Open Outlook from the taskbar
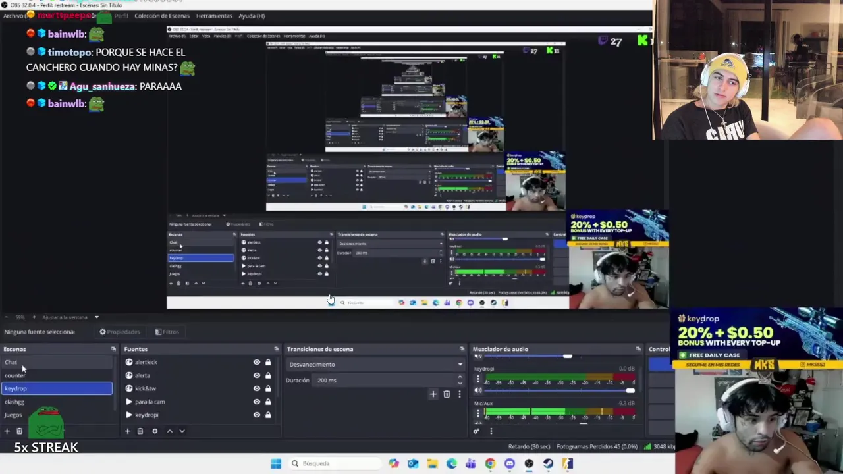 click(x=413, y=463)
